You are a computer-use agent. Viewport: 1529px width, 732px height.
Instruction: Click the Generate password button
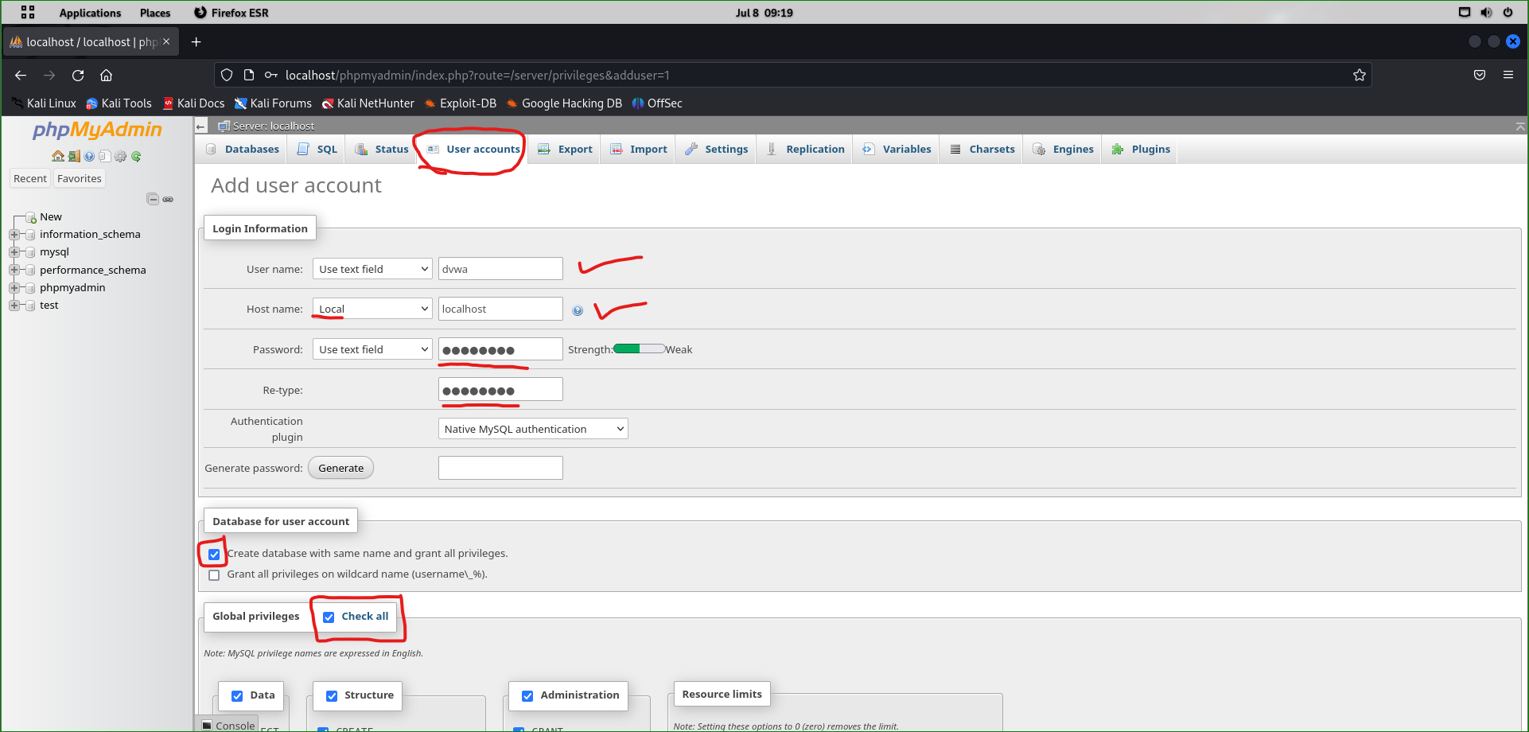[x=340, y=468]
